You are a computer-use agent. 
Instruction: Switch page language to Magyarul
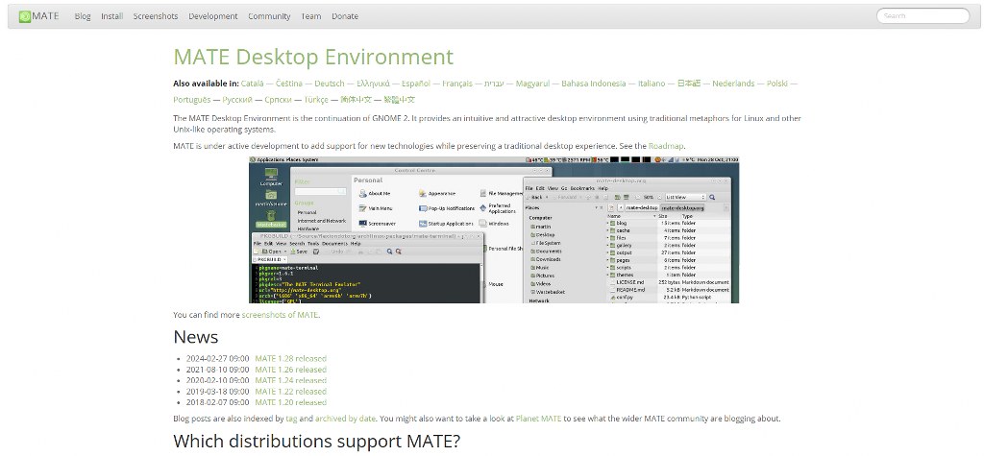532,84
